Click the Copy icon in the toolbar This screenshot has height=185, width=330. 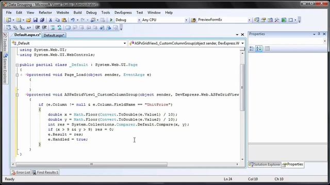tap(57, 20)
